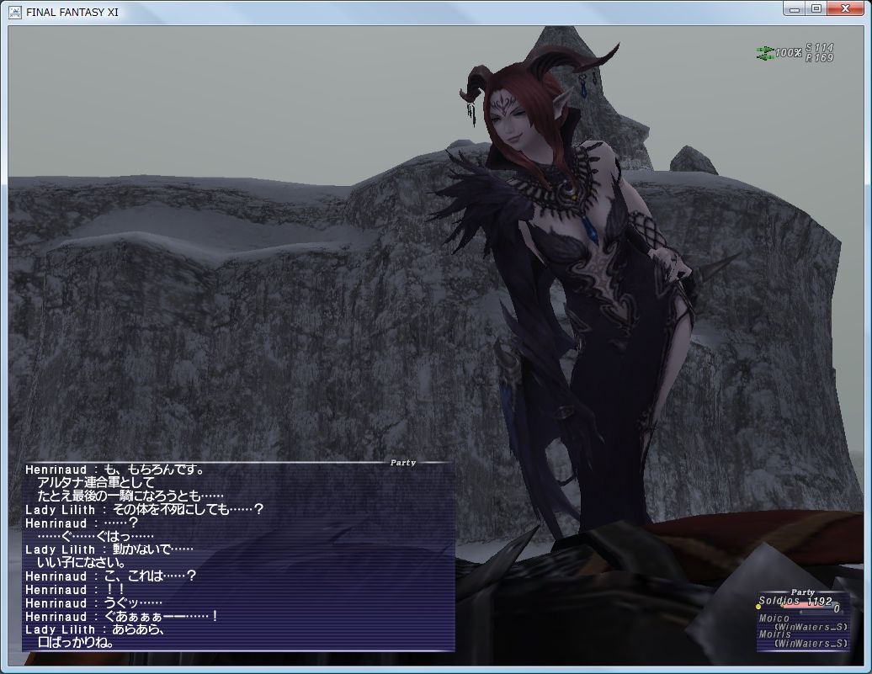Viewport: 872px width, 674px height.
Task: Click the Party header on the member list
Action: point(802,592)
